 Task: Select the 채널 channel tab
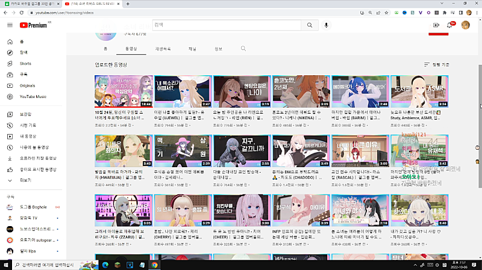click(192, 48)
